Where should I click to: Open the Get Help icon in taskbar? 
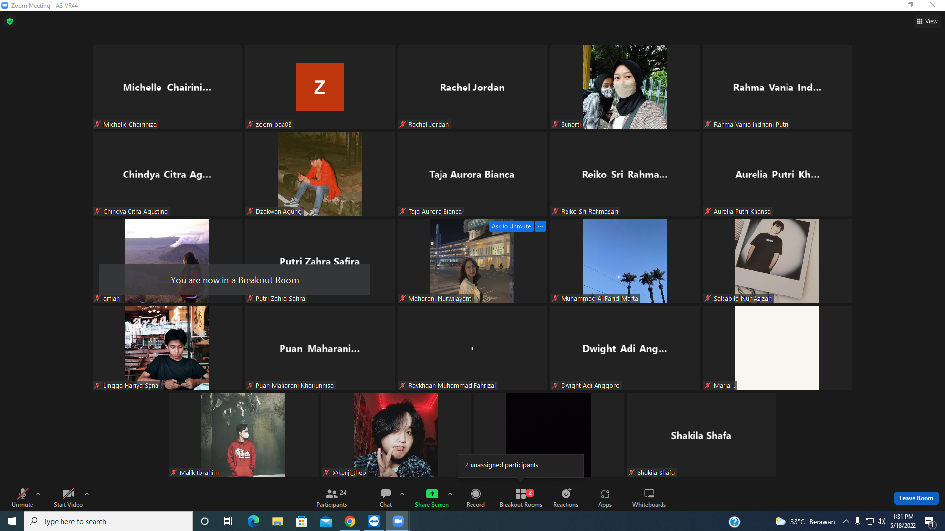click(734, 522)
